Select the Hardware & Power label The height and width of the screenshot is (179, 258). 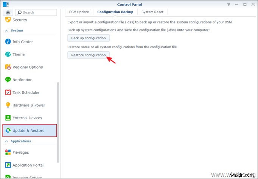pos(29,105)
